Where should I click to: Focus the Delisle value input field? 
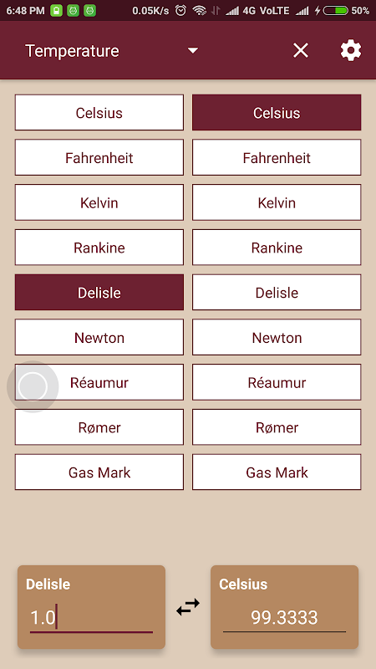pos(91,618)
